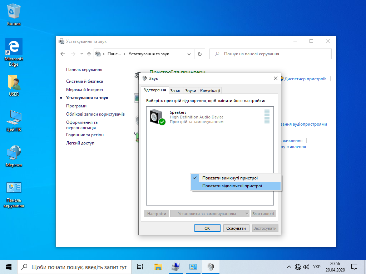This screenshot has height=274, width=366.
Task: Open Годинник та регіон category
Action: pyautogui.click(x=85, y=135)
